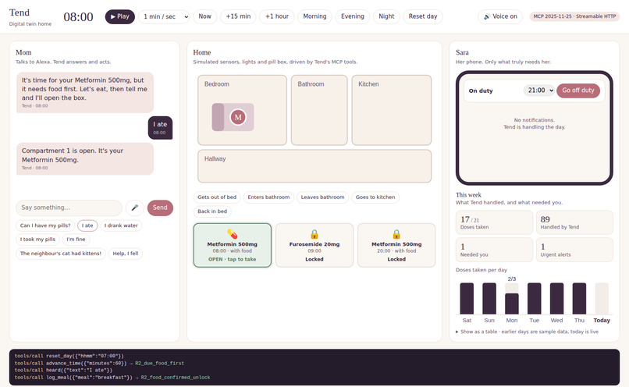Click 'No notifications' text on Sara's phone
Screen dimensions: 629x387
coord(535,120)
